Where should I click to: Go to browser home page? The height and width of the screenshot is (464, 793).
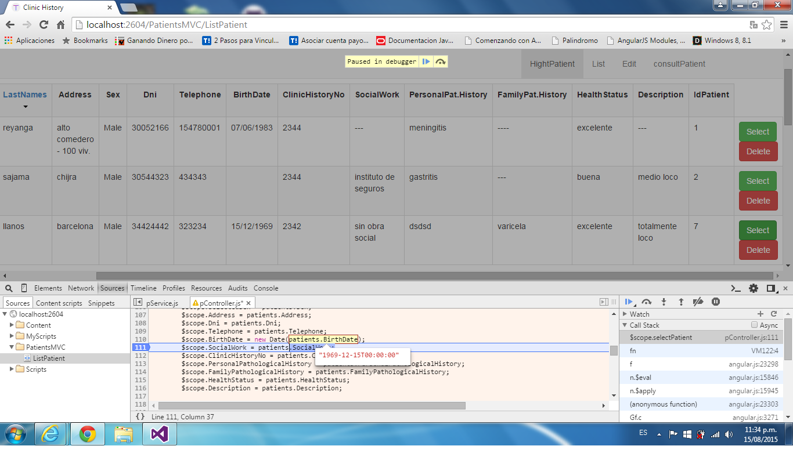pos(60,24)
